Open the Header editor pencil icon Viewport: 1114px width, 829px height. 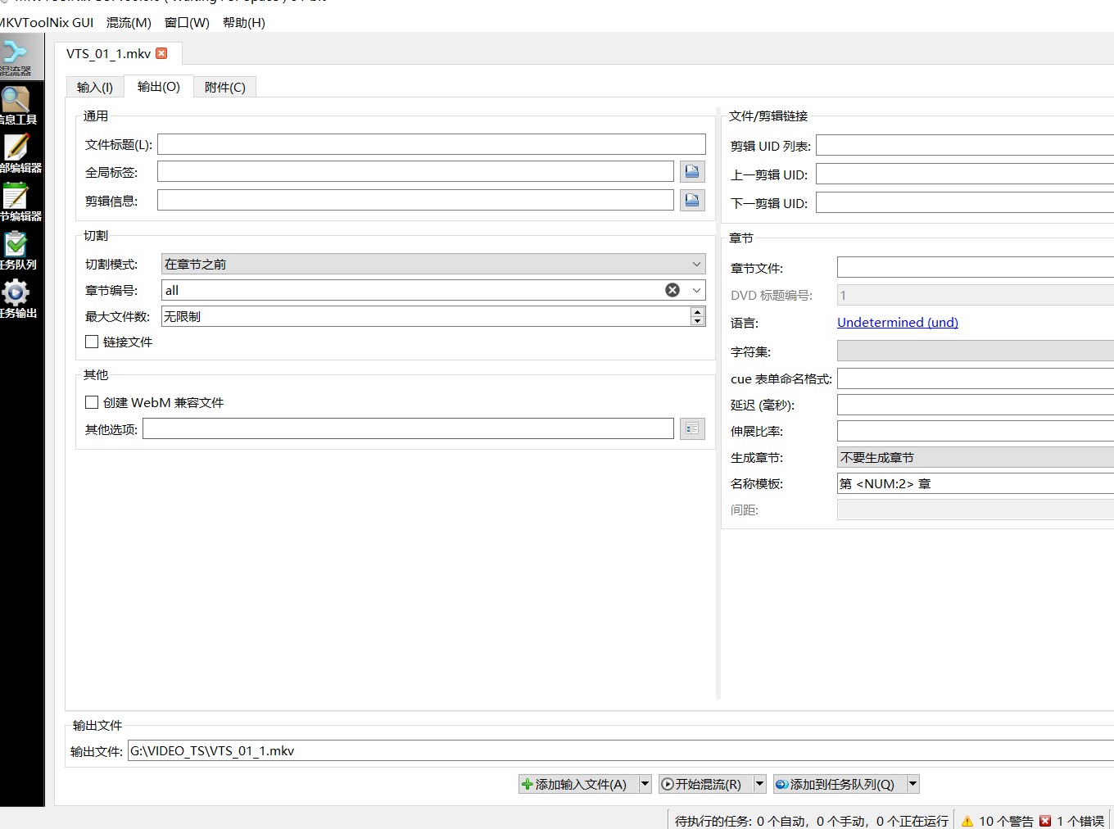16,147
